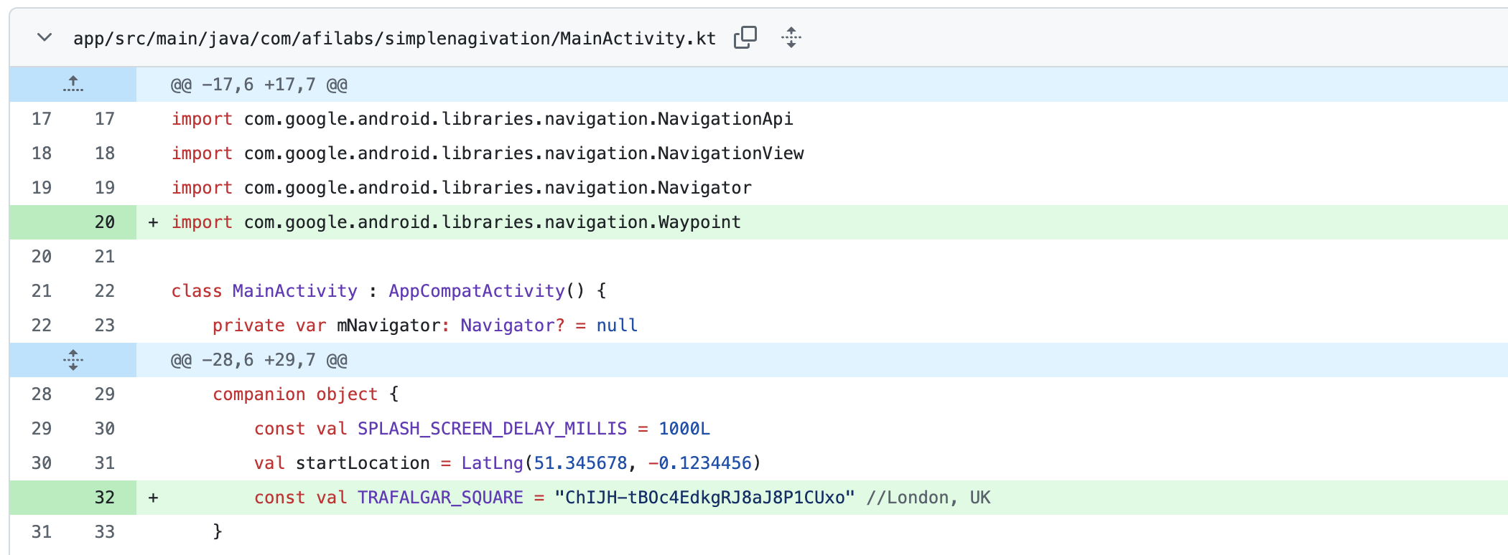Click the //London, UK comment
Screen dimensions: 1508x555
point(928,498)
